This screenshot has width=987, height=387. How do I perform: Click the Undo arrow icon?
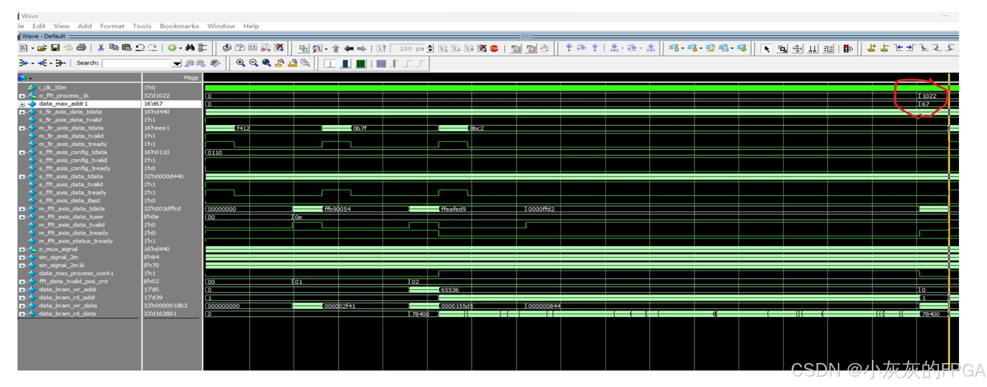[140, 48]
